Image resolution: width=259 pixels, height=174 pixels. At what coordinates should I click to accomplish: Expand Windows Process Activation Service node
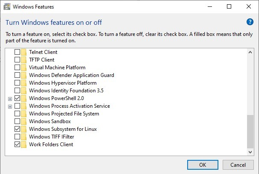click(10, 106)
